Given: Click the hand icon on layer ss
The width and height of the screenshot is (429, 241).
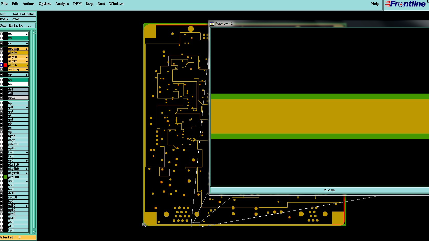Looking at the screenshot, I should pyautogui.click(x=27, y=75).
